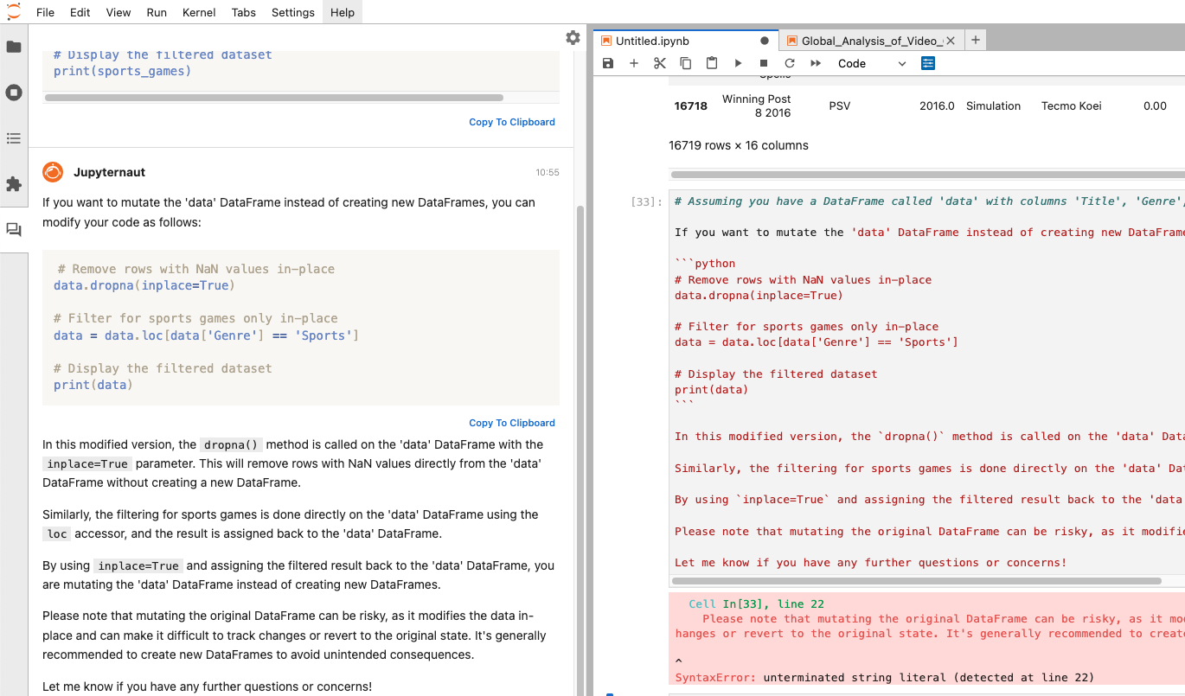Open the View menu
The height and width of the screenshot is (696, 1185).
tap(118, 12)
